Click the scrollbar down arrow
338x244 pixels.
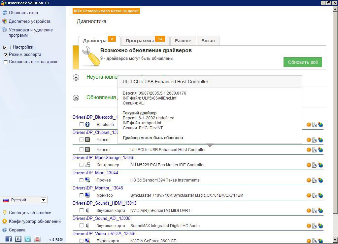click(x=335, y=240)
